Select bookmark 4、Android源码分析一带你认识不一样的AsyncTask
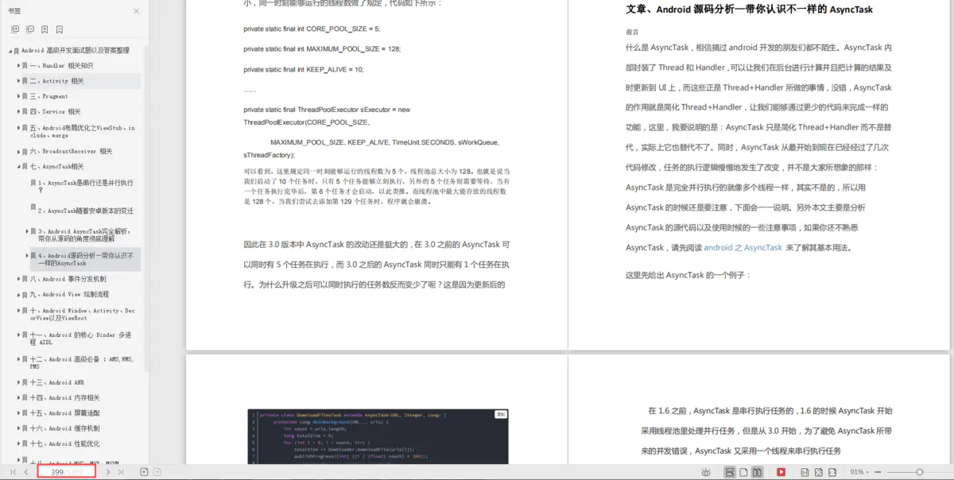Screen dimensions: 954x480 pos(85,259)
